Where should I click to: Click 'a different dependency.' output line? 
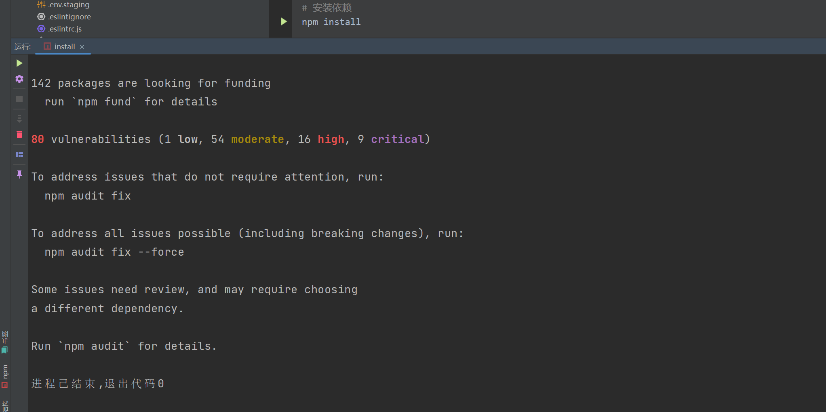point(107,309)
